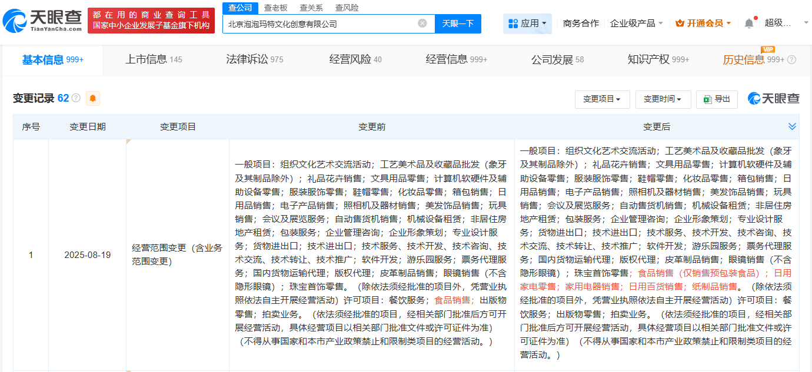Click the VIP badge on 历史信息 tab

pyautogui.click(x=767, y=51)
